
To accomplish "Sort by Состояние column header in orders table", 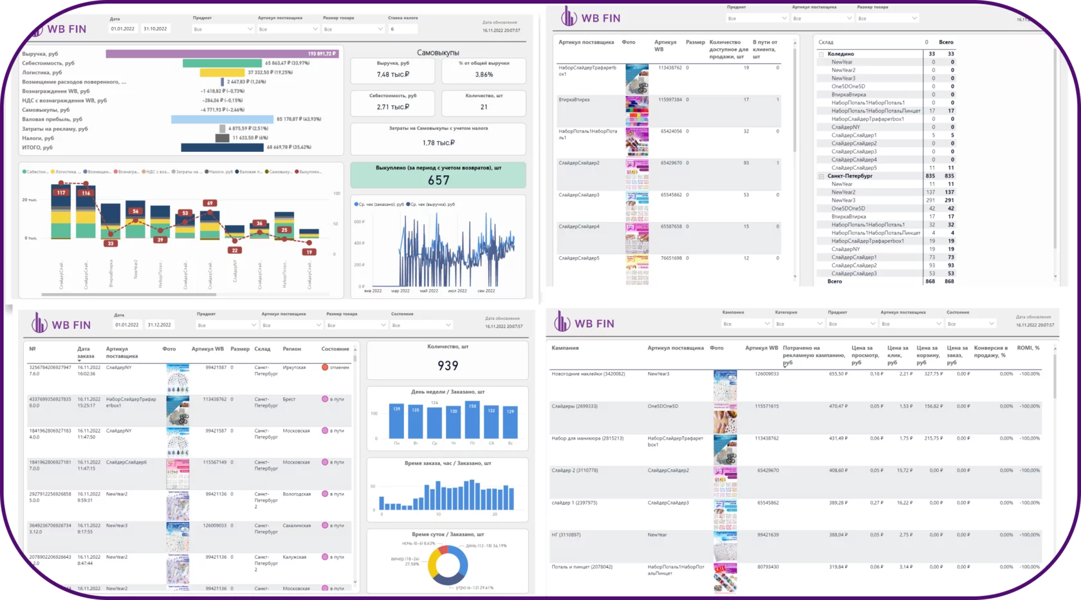I will tap(335, 349).
